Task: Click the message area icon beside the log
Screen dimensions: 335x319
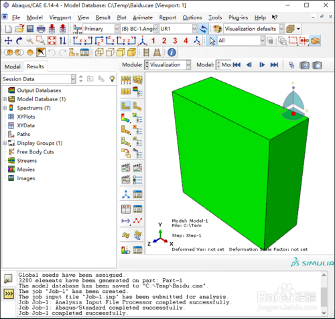Action: (x=9, y=279)
